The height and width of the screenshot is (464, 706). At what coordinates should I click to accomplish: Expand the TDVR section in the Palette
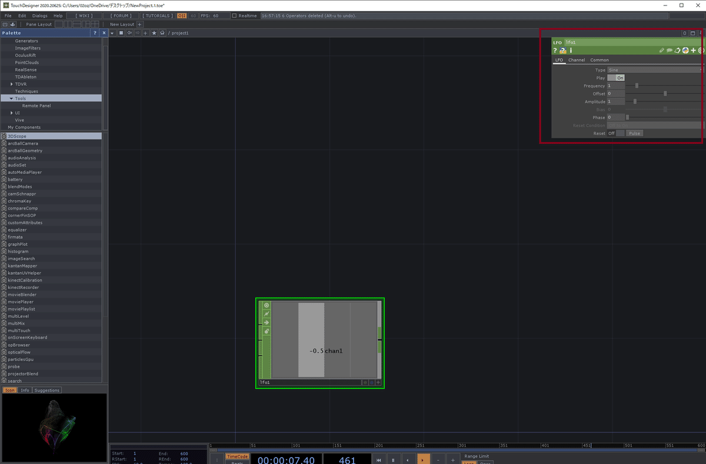(12, 84)
